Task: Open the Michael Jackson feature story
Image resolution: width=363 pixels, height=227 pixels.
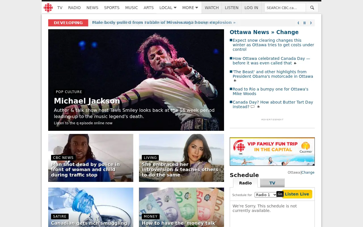Action: pyautogui.click(x=87, y=101)
